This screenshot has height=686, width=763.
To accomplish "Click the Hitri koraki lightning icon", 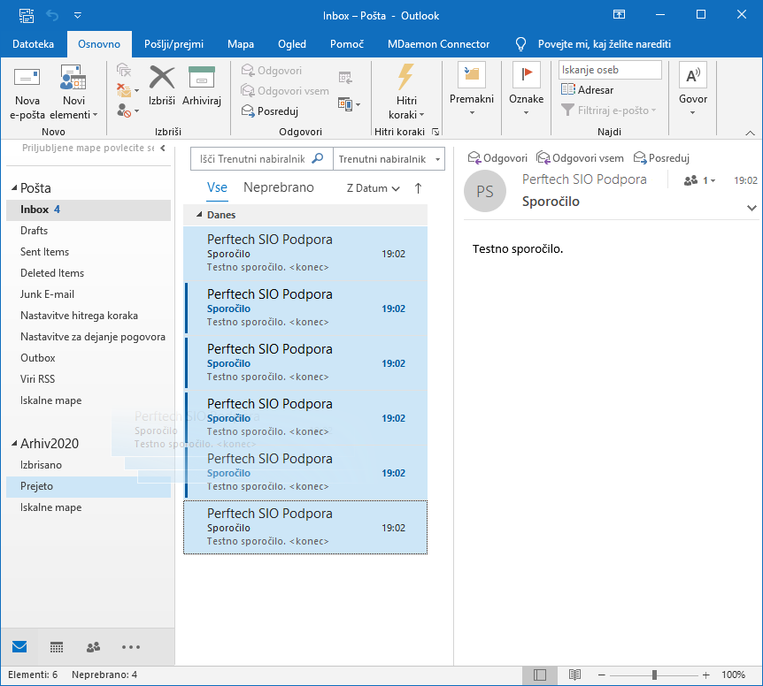I will click(x=405, y=77).
